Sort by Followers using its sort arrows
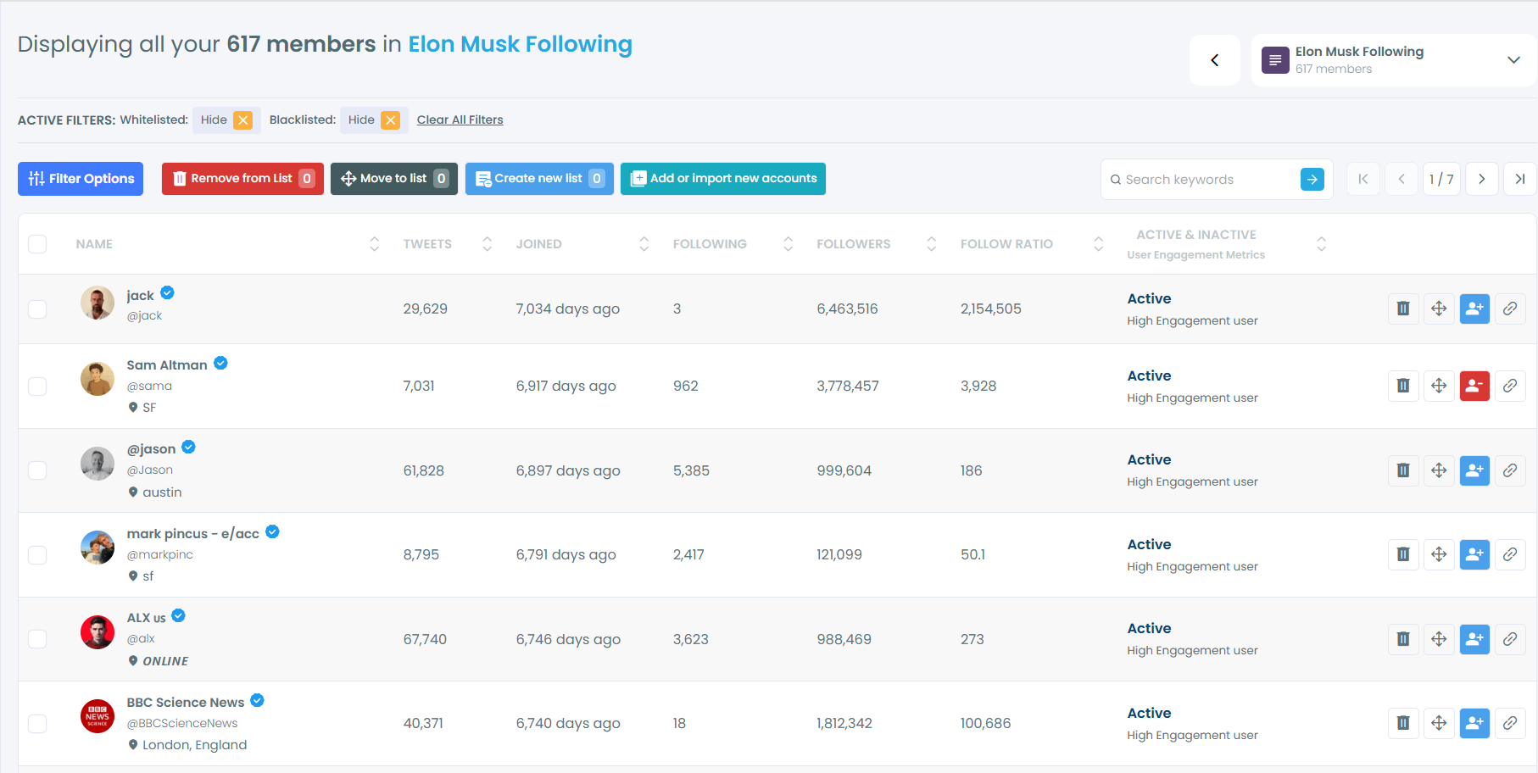 tap(931, 243)
